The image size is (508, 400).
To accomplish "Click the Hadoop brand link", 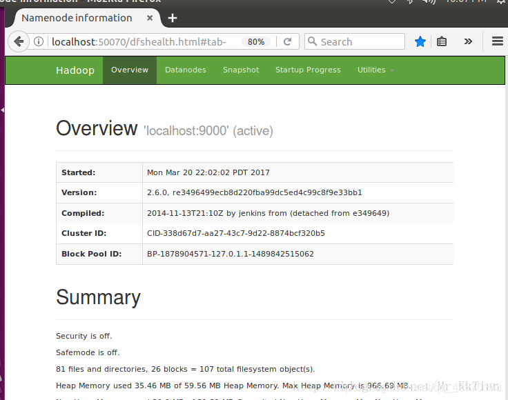I will click(75, 70).
